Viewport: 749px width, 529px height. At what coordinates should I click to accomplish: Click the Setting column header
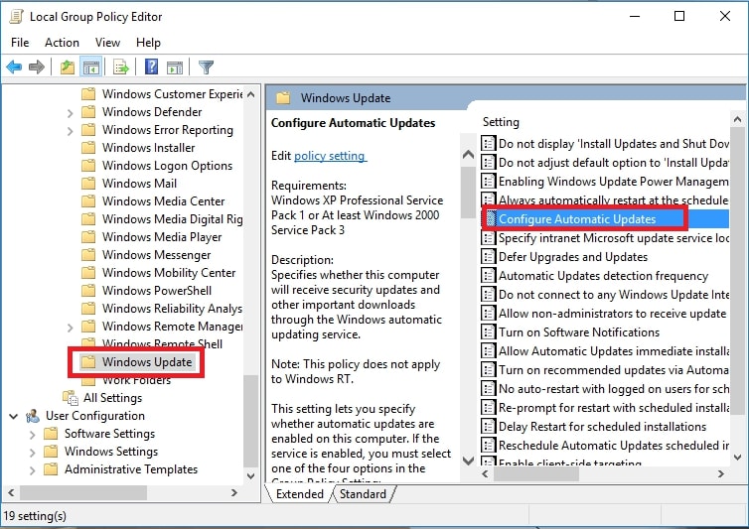(x=501, y=122)
